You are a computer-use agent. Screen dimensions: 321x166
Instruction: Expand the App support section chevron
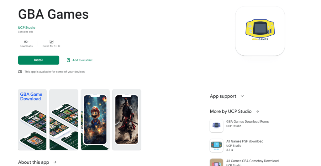click(242, 96)
